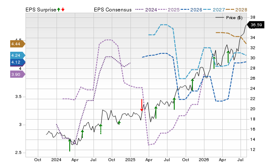Click the tall green surprise arrow before April 2024

pos(70,145)
